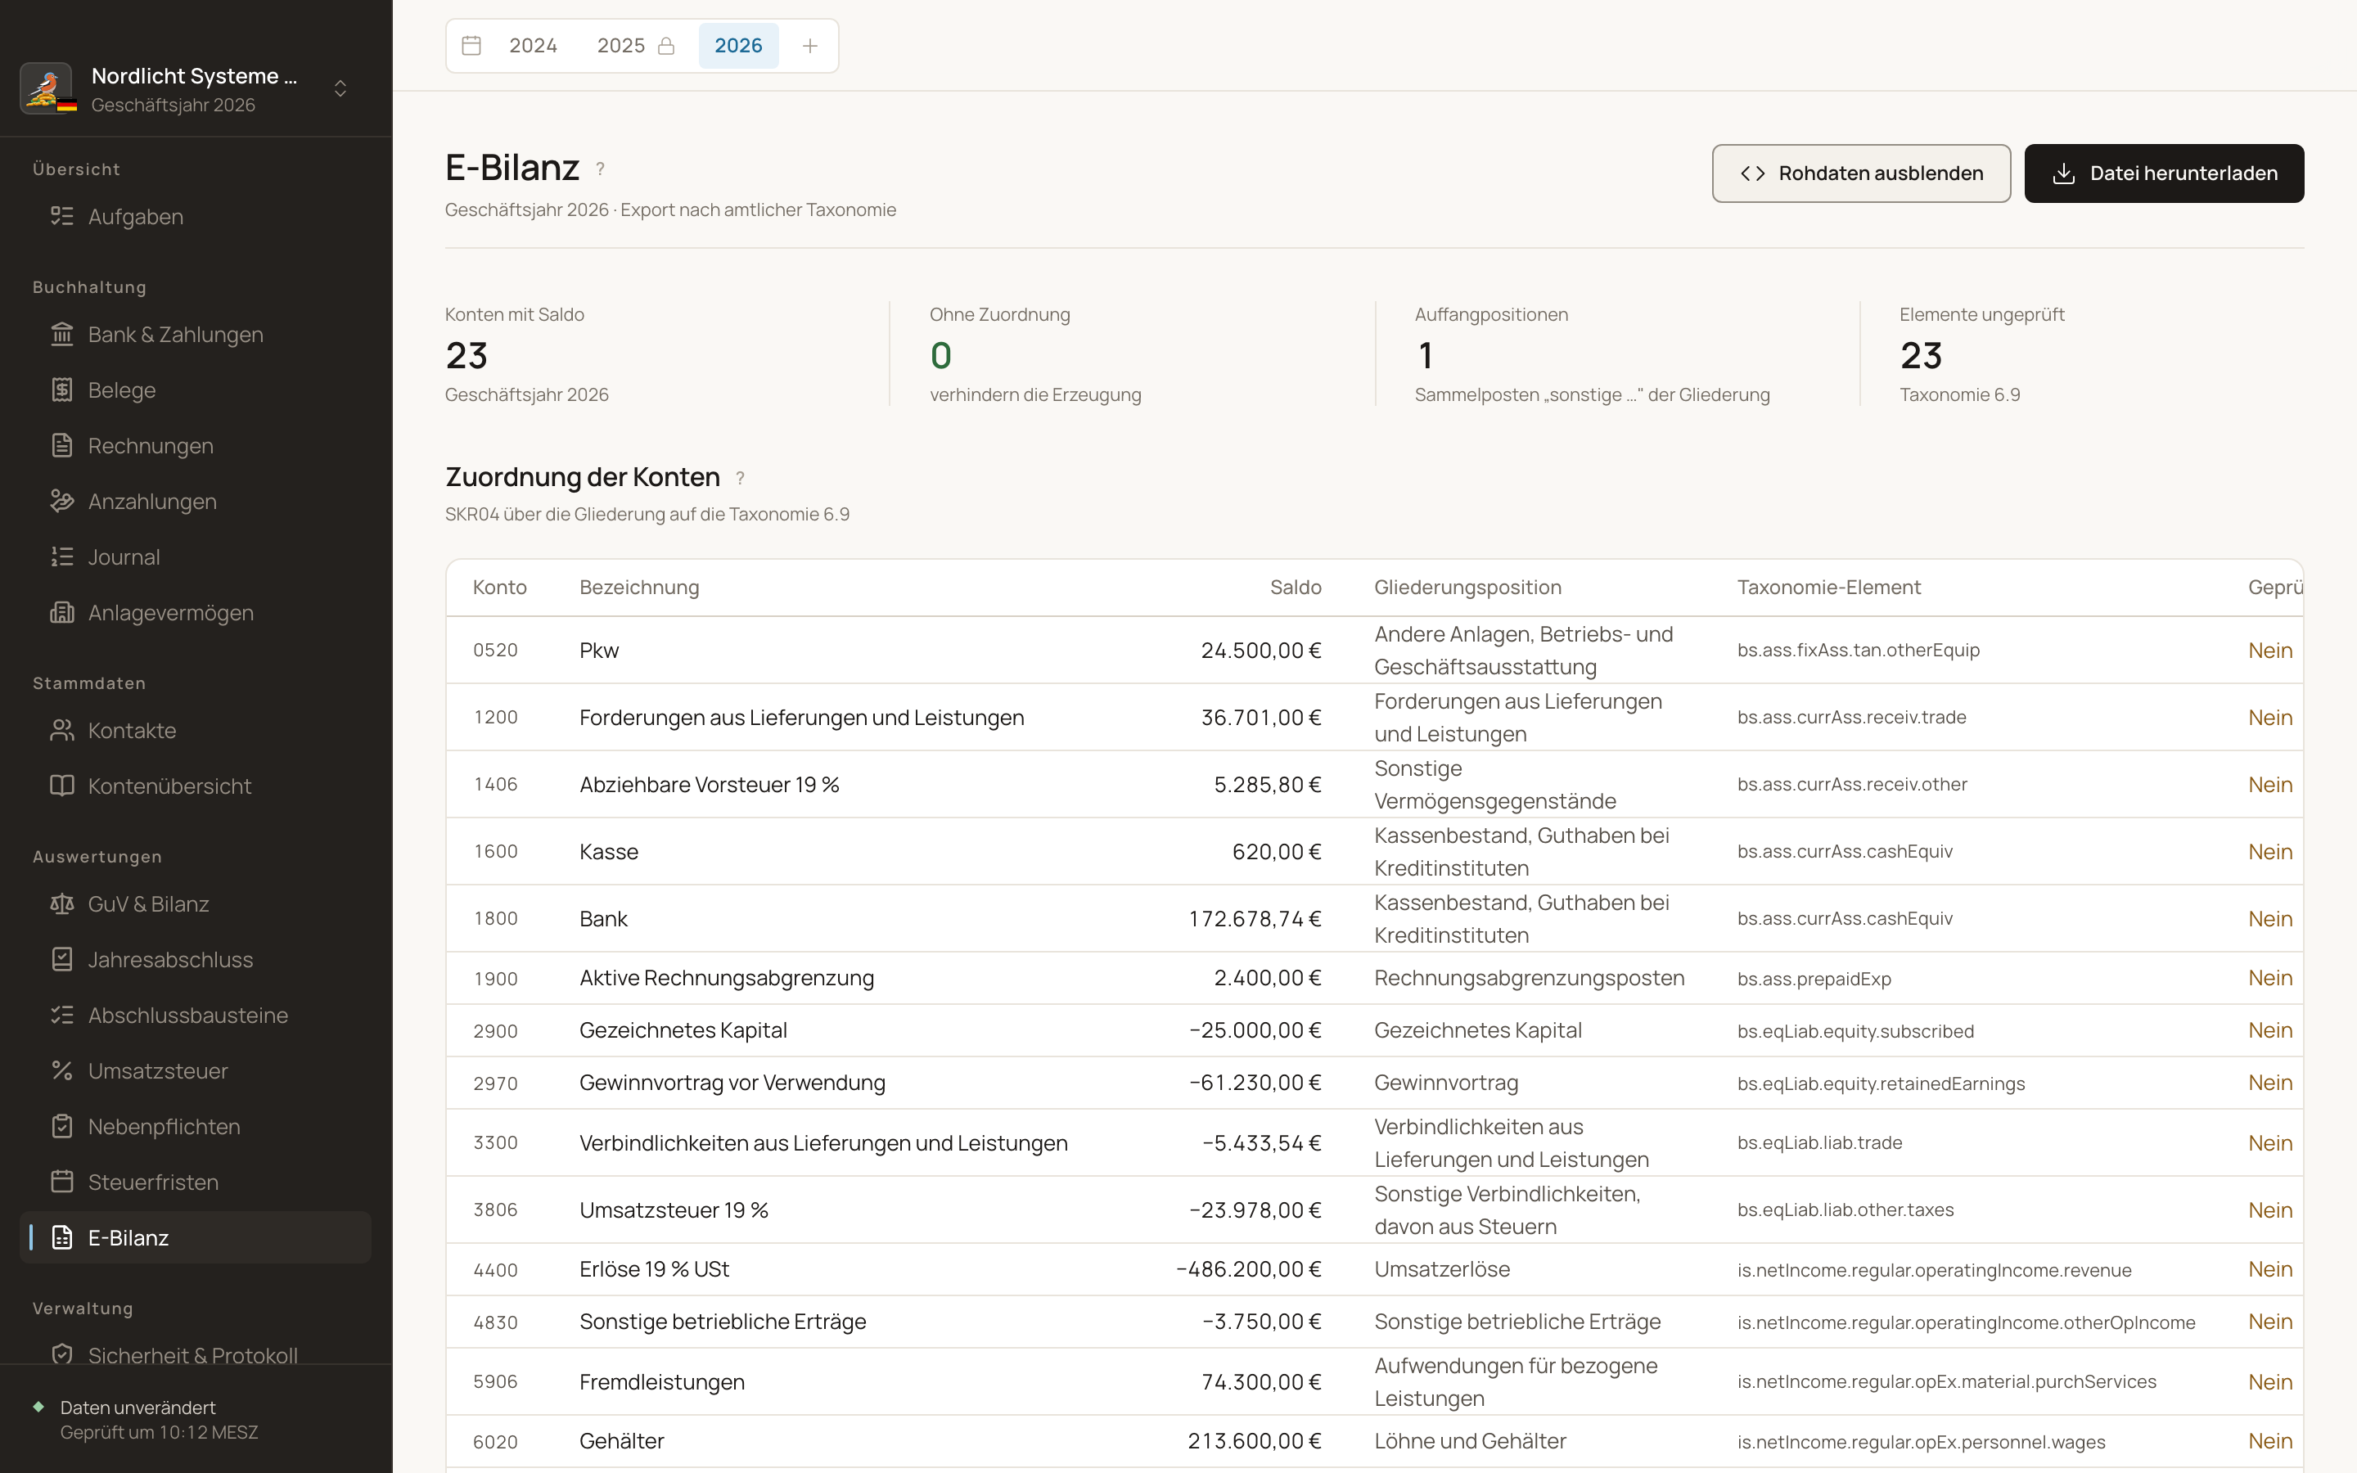Click the Bank & Zahlungen building icon
Image resolution: width=2357 pixels, height=1473 pixels.
tap(62, 334)
